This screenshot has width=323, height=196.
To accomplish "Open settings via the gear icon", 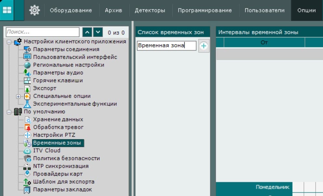I will click(34, 10).
